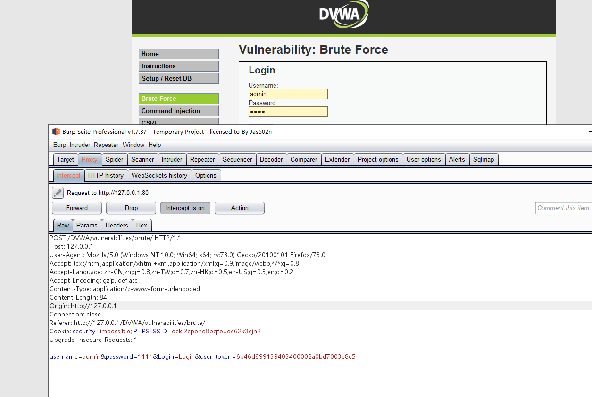Click the pencil edit icon beside the request URL
The image size is (592, 397).
58,193
